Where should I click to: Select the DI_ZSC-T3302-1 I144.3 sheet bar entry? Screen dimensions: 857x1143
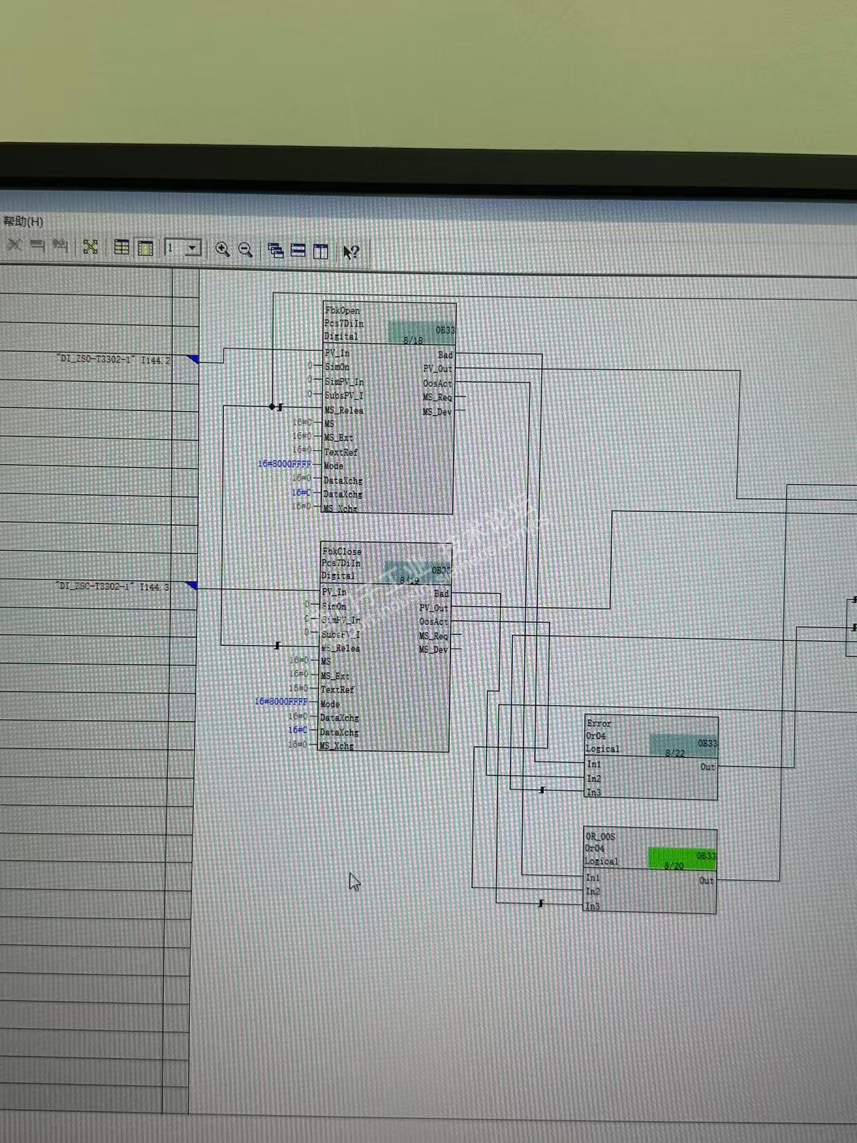pyautogui.click(x=112, y=587)
